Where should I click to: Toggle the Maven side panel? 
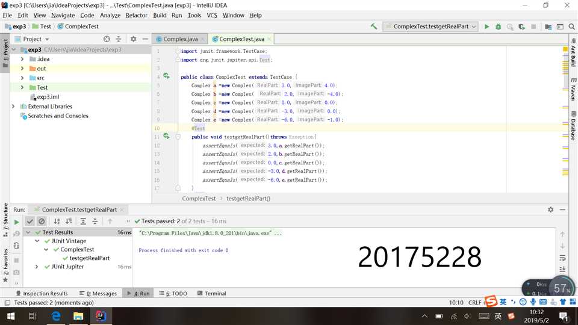pyautogui.click(x=573, y=89)
